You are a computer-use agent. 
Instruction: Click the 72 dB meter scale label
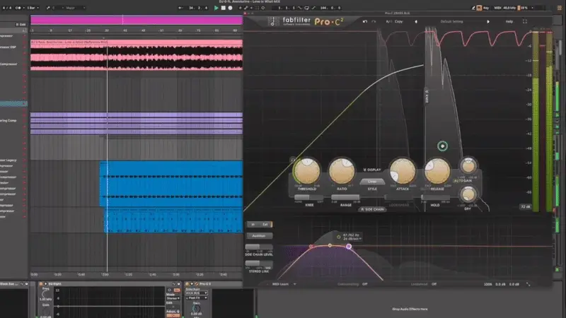525,206
